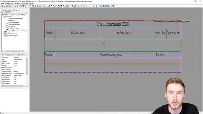The height and width of the screenshot is (114, 203).
Task: Click the properties panel horizontal scrollbar
Action: (x=13, y=85)
